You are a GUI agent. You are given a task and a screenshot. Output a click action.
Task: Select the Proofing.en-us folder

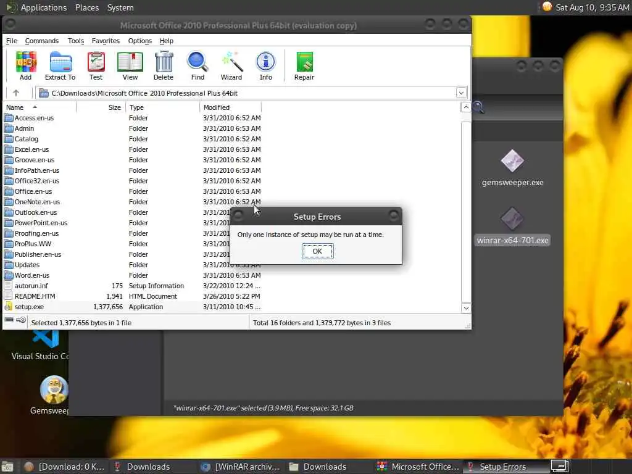[36, 233]
